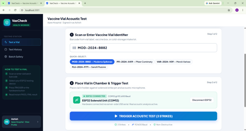Close the active VaxCheck browser tab

click(x=79, y=3)
